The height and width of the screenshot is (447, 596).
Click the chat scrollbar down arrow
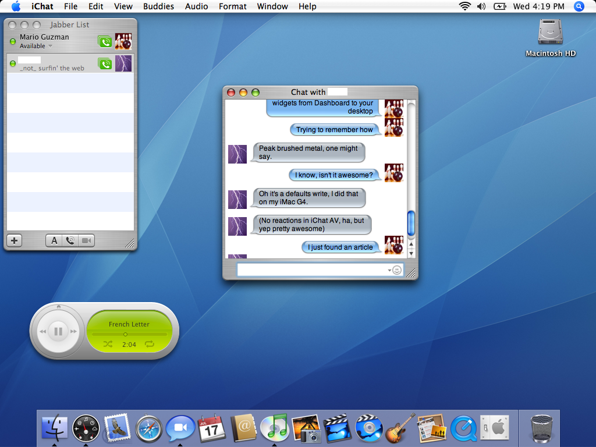[411, 253]
